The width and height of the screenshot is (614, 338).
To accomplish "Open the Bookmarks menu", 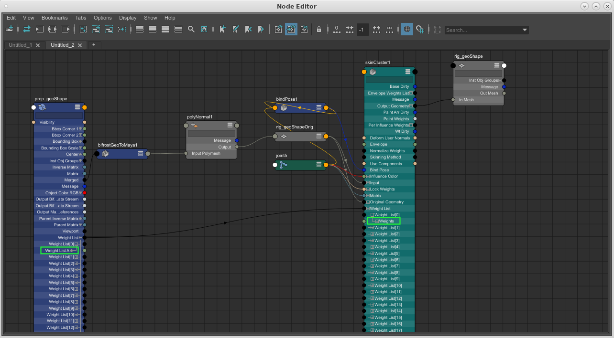I will click(55, 18).
